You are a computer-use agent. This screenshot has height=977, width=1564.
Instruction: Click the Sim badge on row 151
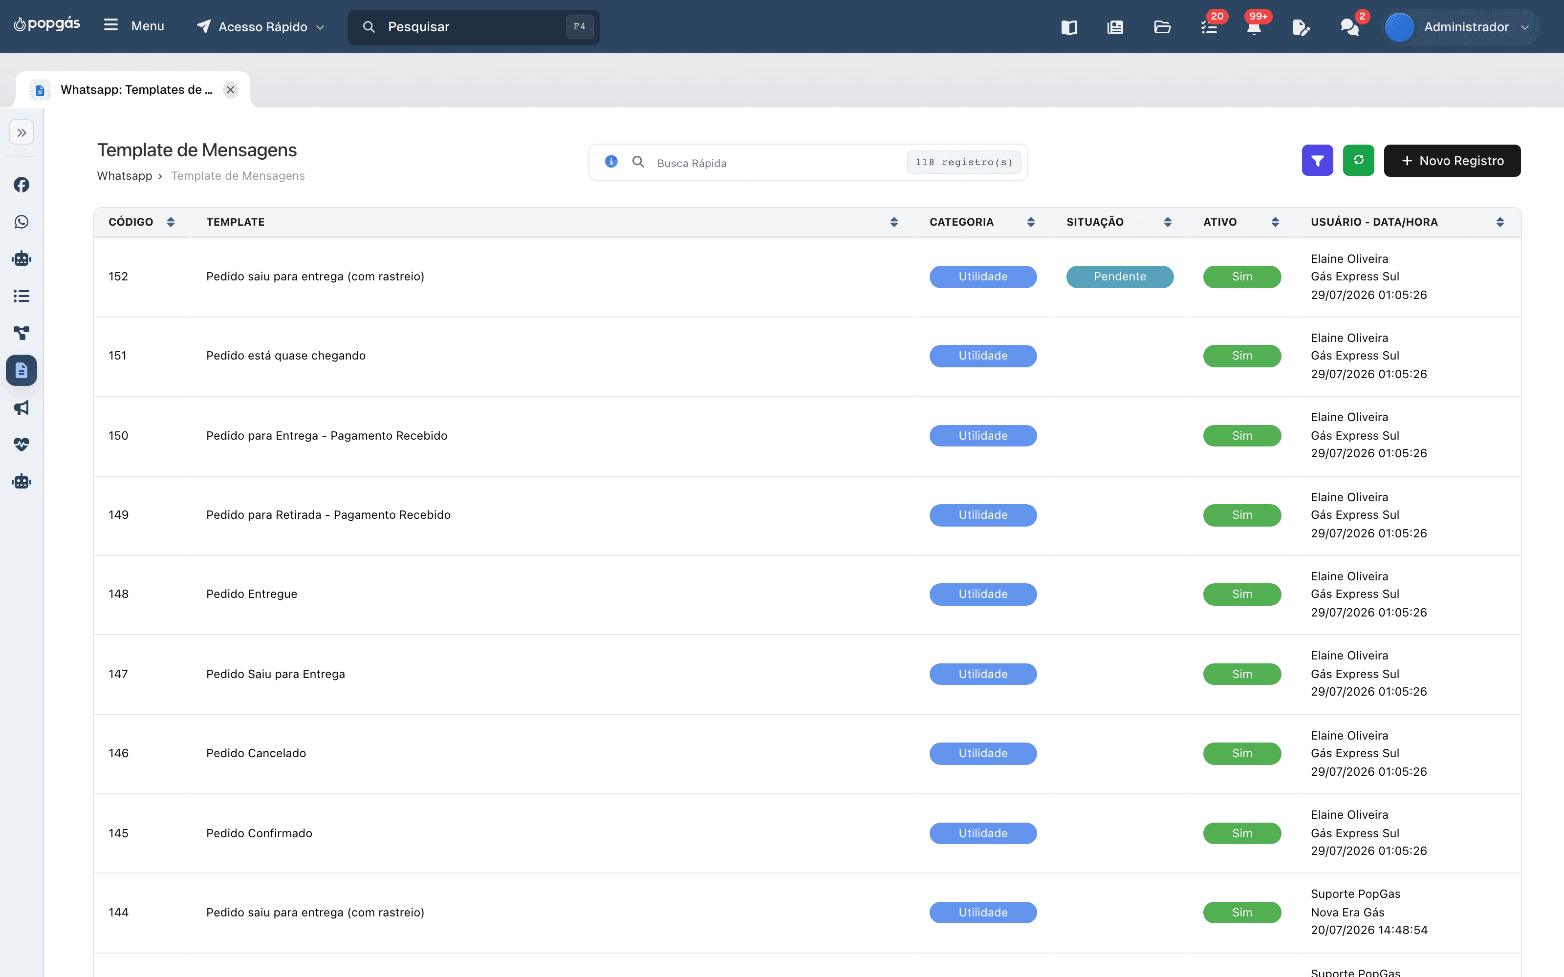click(x=1242, y=356)
